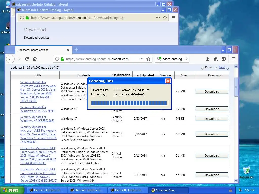Open Security Update for Windows XP KB2802968
This screenshot has width=259, height=194.
(x=37, y=119)
